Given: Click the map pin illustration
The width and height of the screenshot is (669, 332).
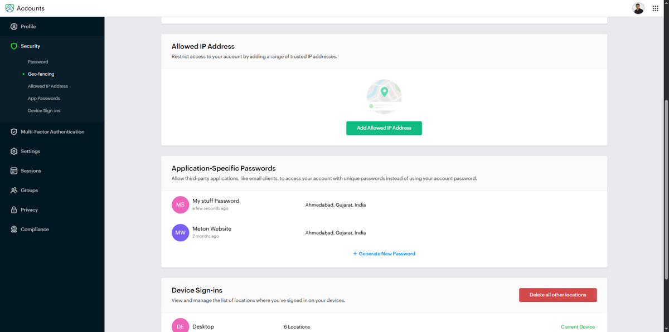Looking at the screenshot, I should click(384, 97).
